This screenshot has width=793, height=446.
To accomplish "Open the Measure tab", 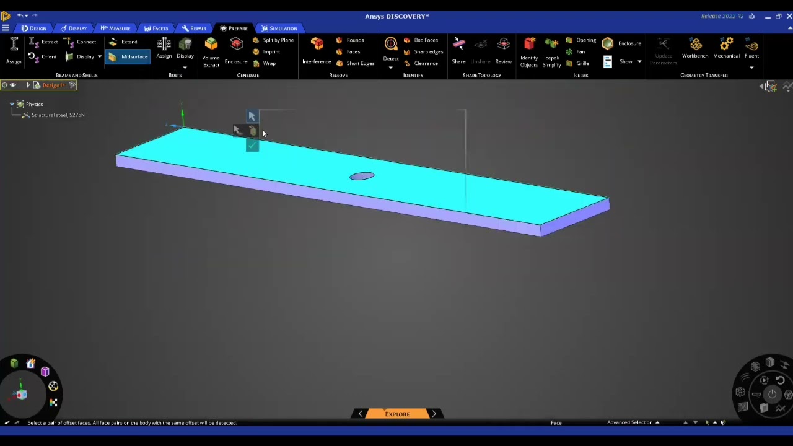I will point(116,28).
